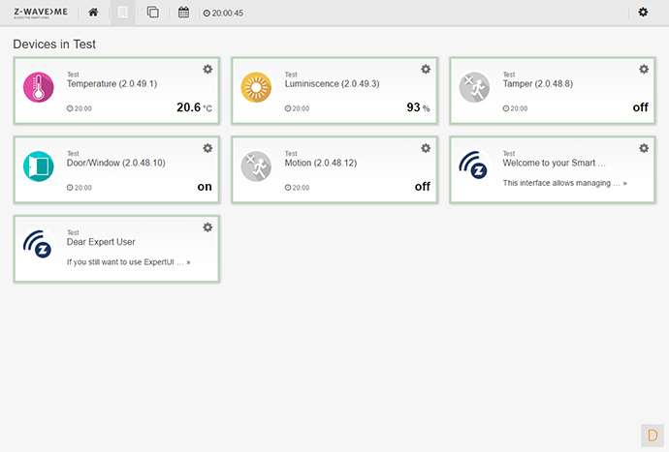This screenshot has height=452, width=669.
Task: Open the Events calendar in navbar
Action: [x=184, y=13]
